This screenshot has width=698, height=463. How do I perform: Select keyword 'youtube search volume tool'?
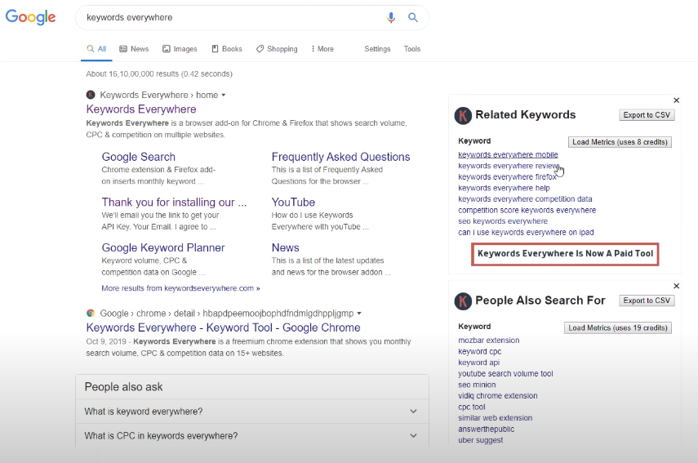[x=505, y=373]
